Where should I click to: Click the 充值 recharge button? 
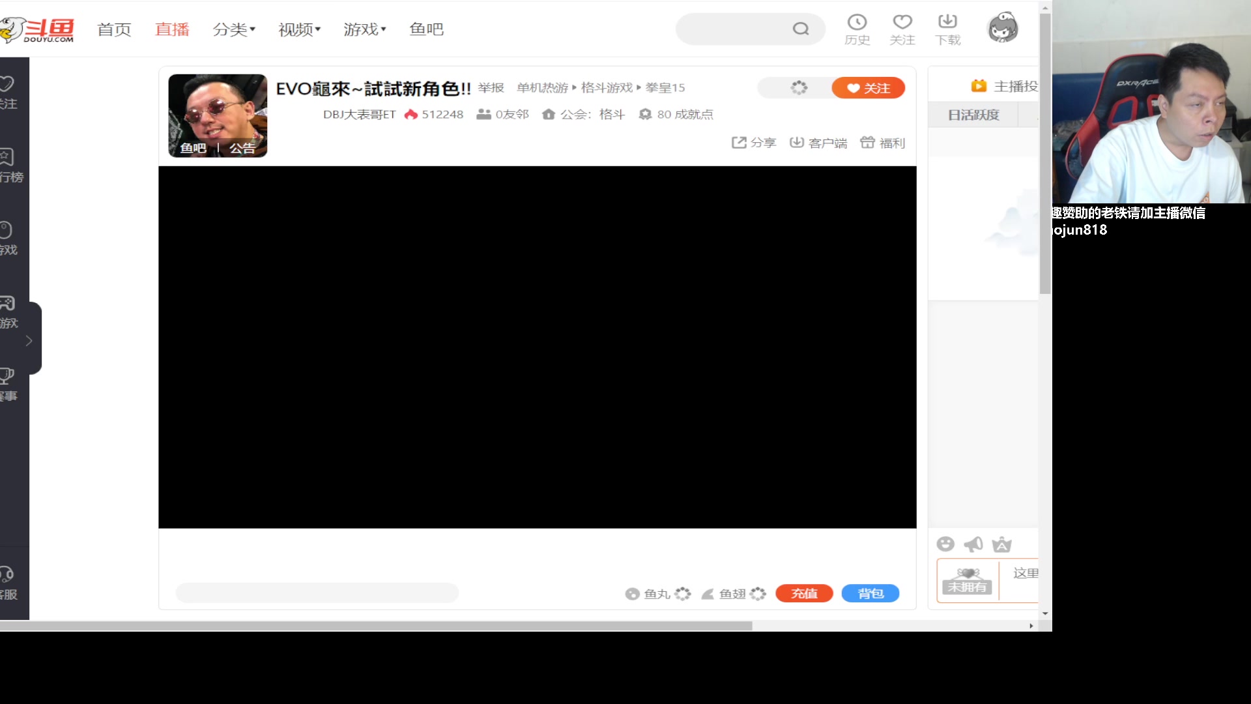804,593
